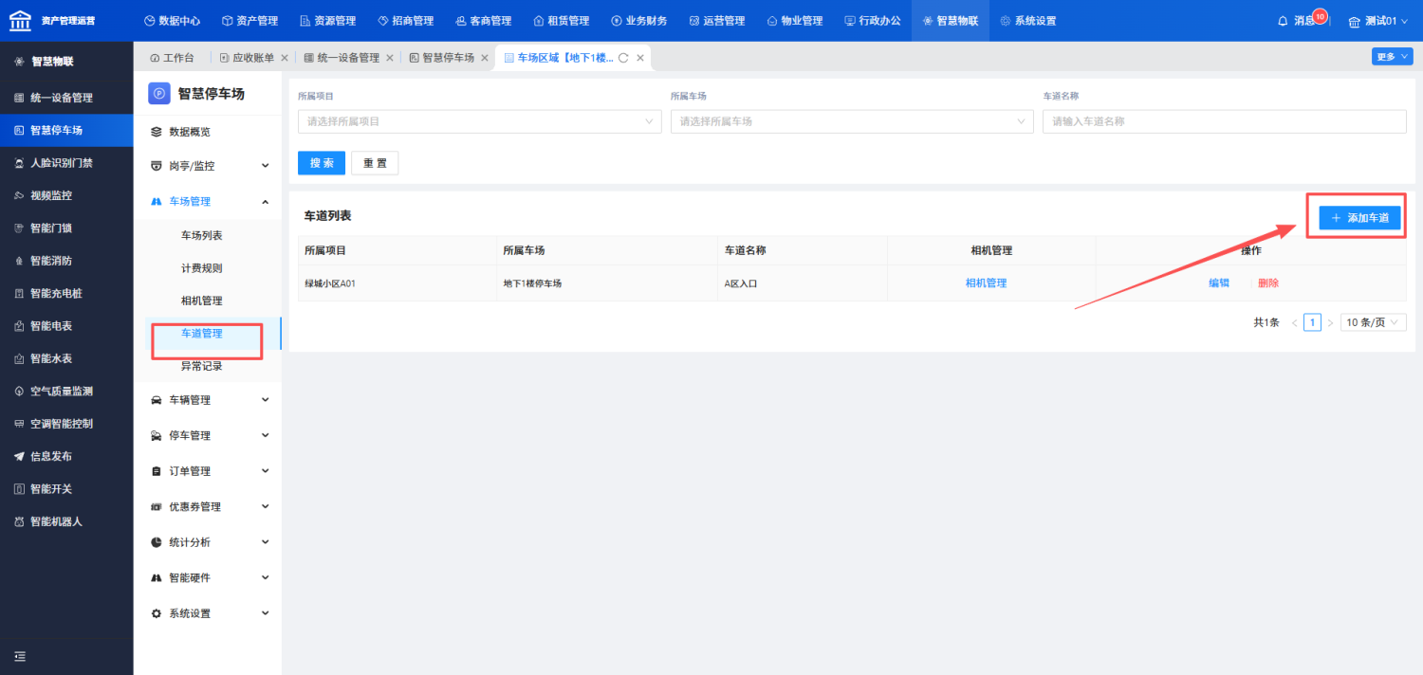
Task: Select page 1 in pagination
Action: click(x=1313, y=322)
